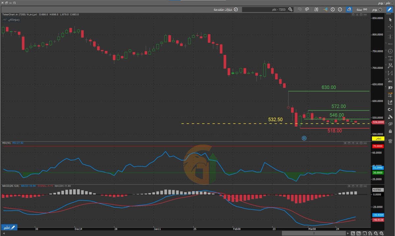Click the blue D marker on chart
Screen dimensions: 395x236
tap(304, 138)
